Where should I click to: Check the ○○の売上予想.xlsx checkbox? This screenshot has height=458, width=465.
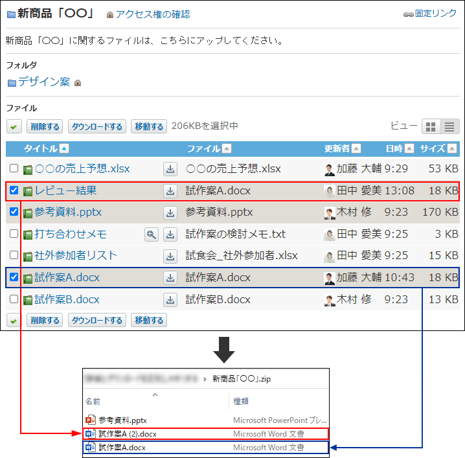(x=14, y=169)
